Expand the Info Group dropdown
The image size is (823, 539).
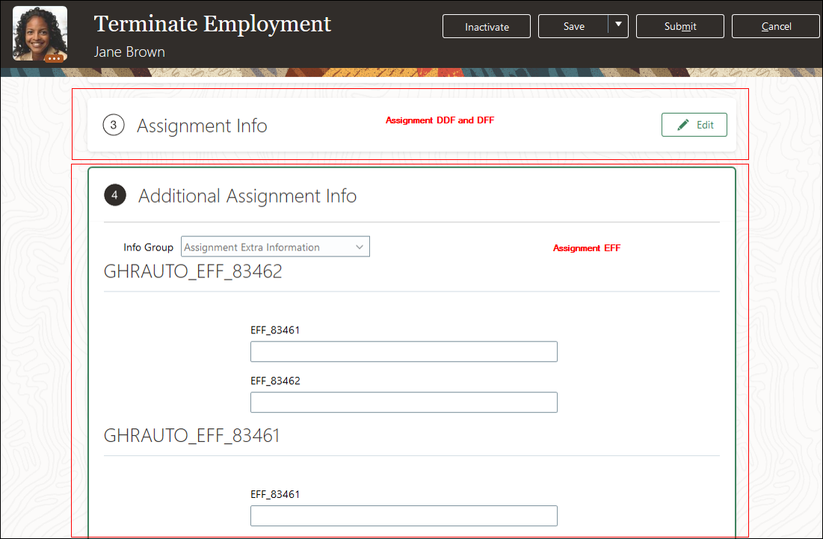coord(359,247)
